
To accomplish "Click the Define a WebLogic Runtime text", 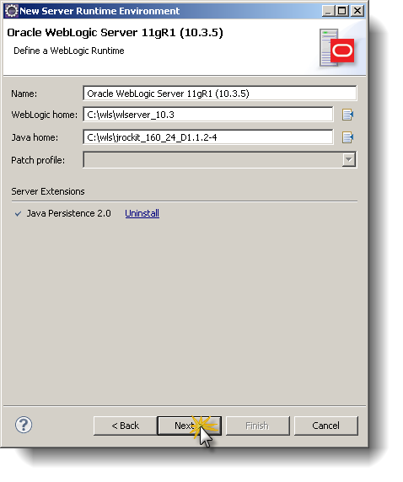I will pos(69,51).
